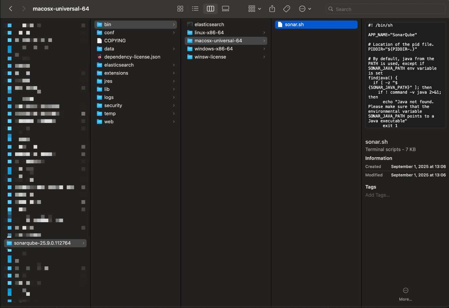
Task: Click the conf folder chevron
Action: (x=174, y=33)
